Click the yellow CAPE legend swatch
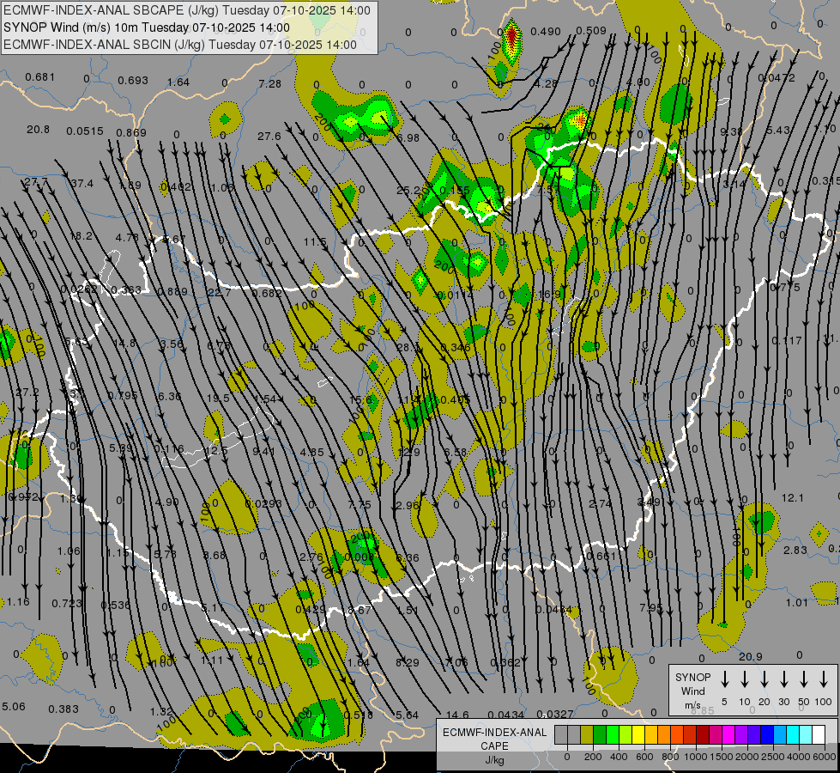Viewport: 840px width, 773px height. [x=638, y=734]
